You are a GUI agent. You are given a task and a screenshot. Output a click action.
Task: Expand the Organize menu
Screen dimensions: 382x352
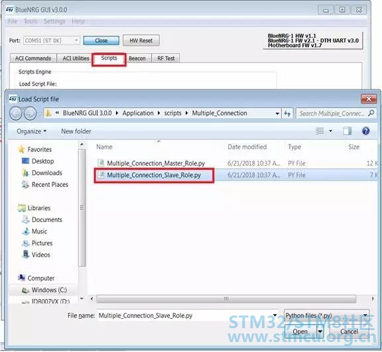(x=31, y=131)
